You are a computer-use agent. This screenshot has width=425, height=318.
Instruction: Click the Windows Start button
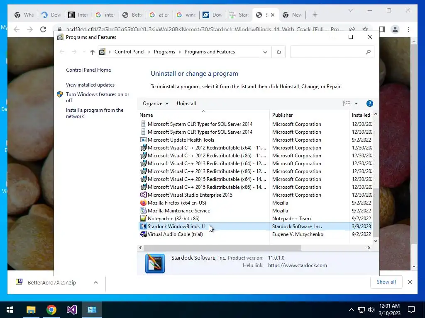coord(10,310)
